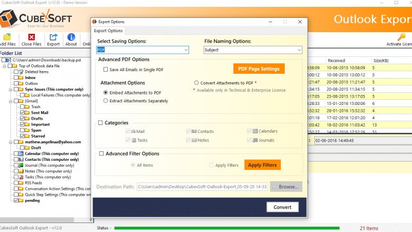Collapse the Sync Issues tree node
412x232 pixels.
coord(11,90)
